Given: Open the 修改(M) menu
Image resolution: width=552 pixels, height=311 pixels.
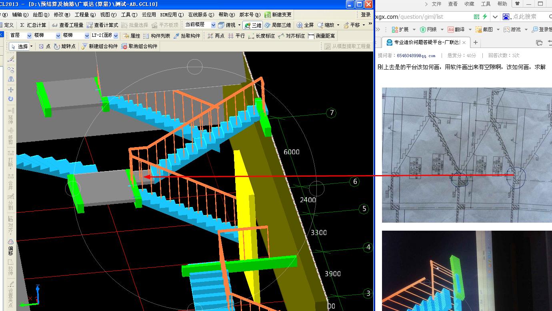Looking at the screenshot, I should pyautogui.click(x=62, y=14).
